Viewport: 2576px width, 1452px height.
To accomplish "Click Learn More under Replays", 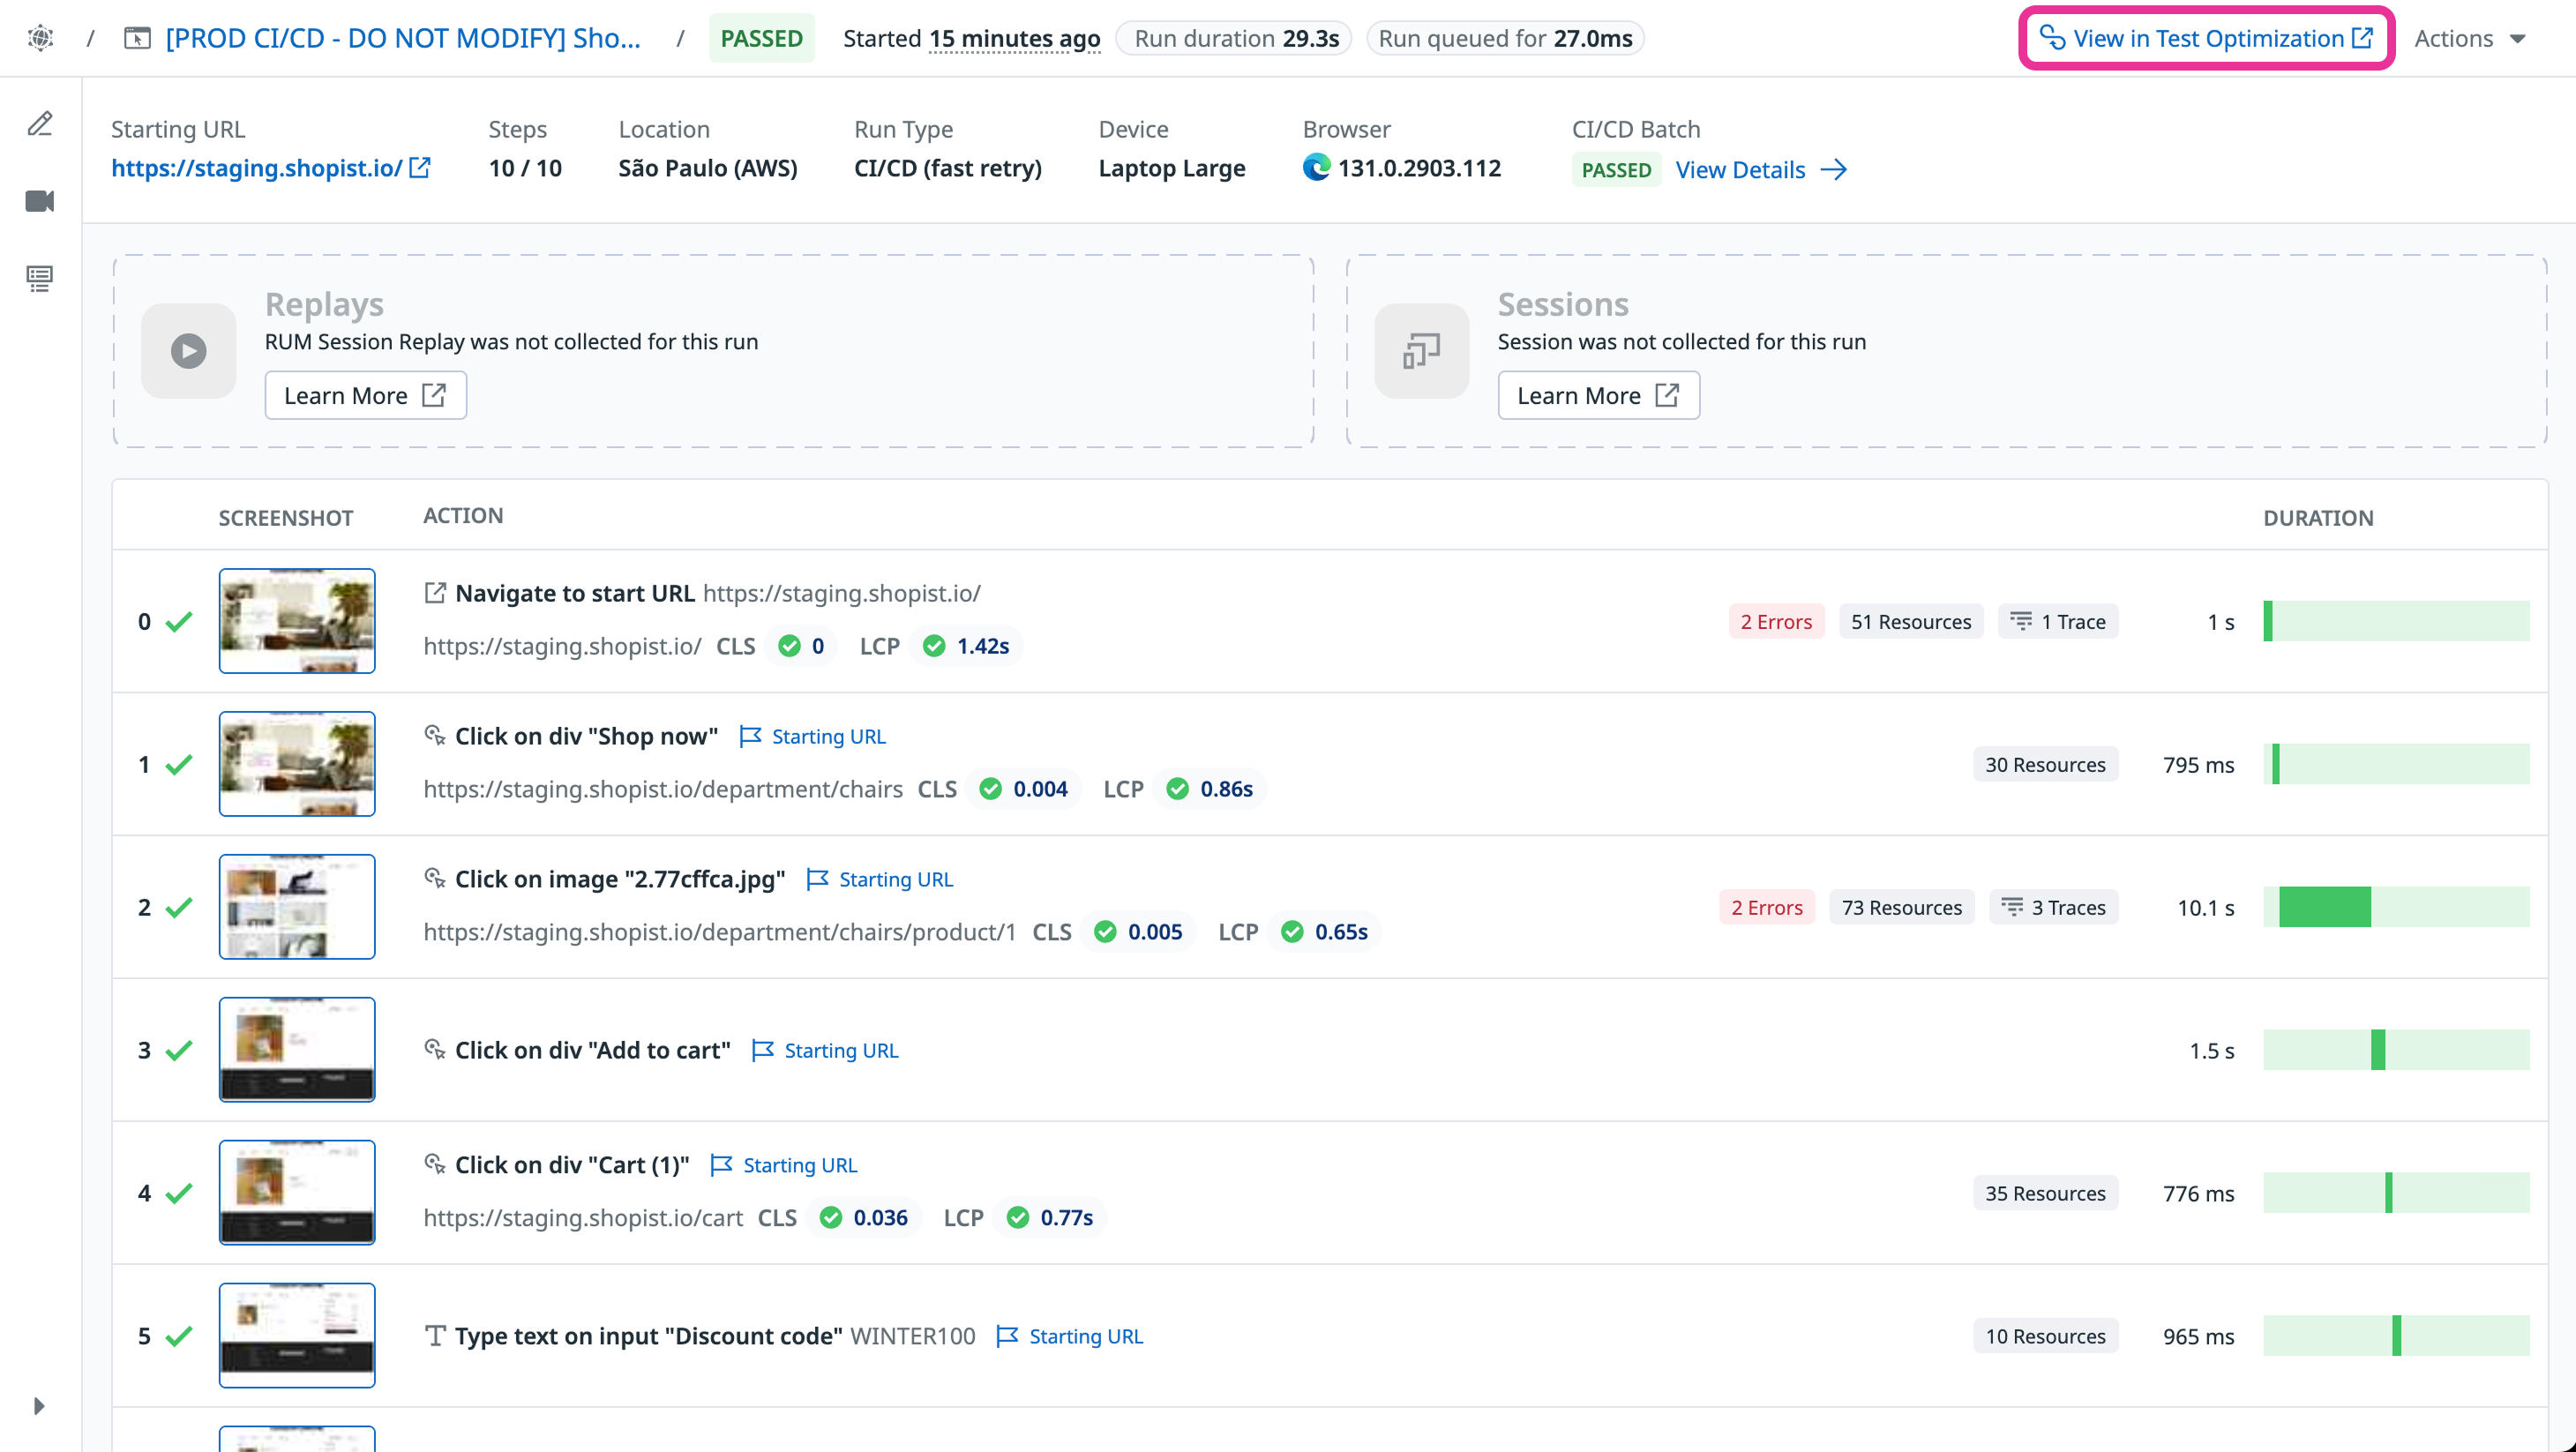I will pyautogui.click(x=365, y=396).
